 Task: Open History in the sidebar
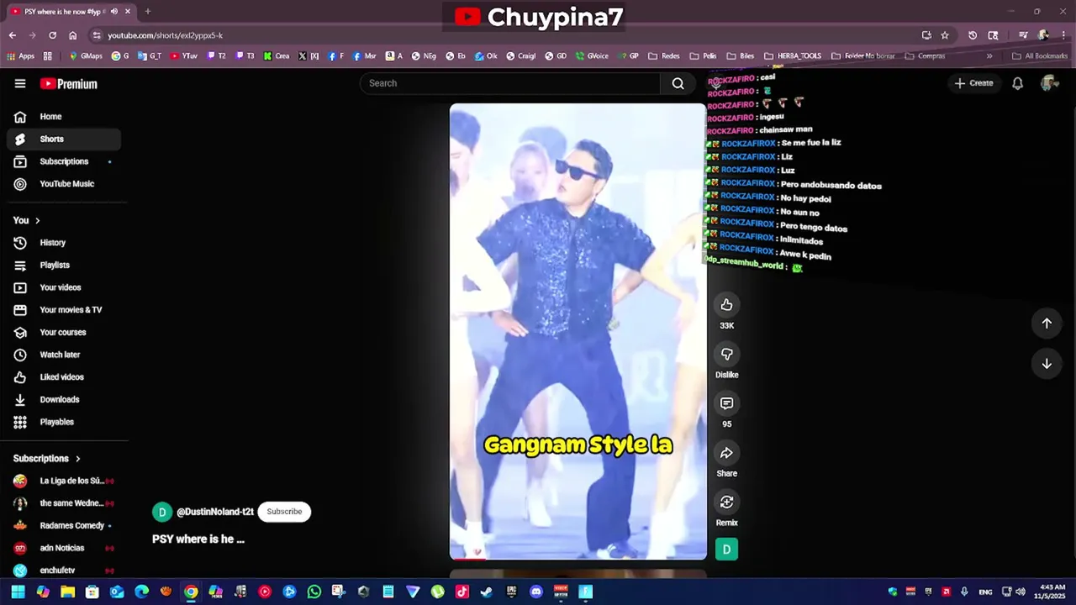(x=64, y=243)
